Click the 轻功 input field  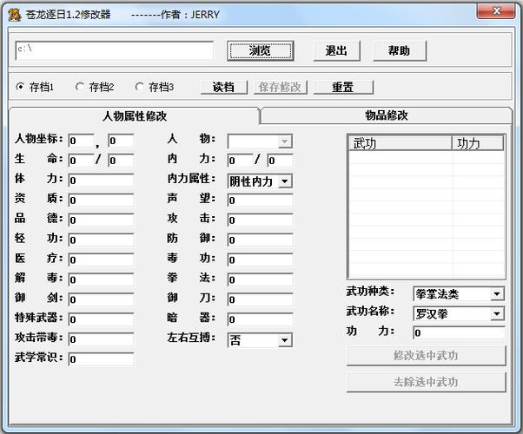pyautogui.click(x=101, y=240)
